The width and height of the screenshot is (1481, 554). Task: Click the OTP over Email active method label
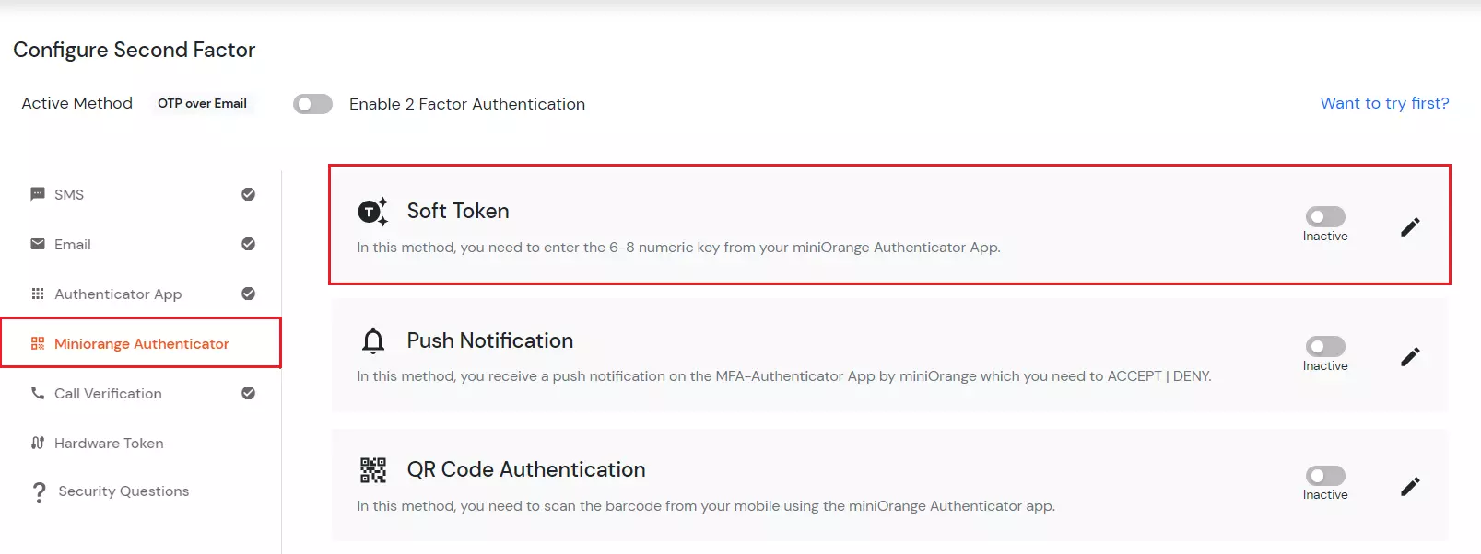pos(203,103)
